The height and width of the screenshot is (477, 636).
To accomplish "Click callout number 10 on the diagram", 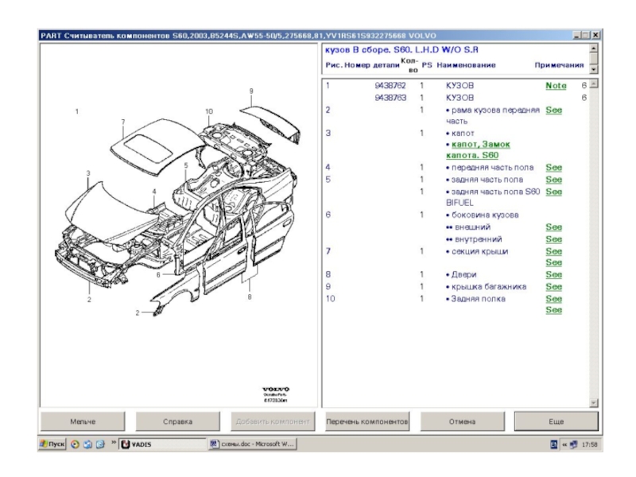I will (209, 111).
